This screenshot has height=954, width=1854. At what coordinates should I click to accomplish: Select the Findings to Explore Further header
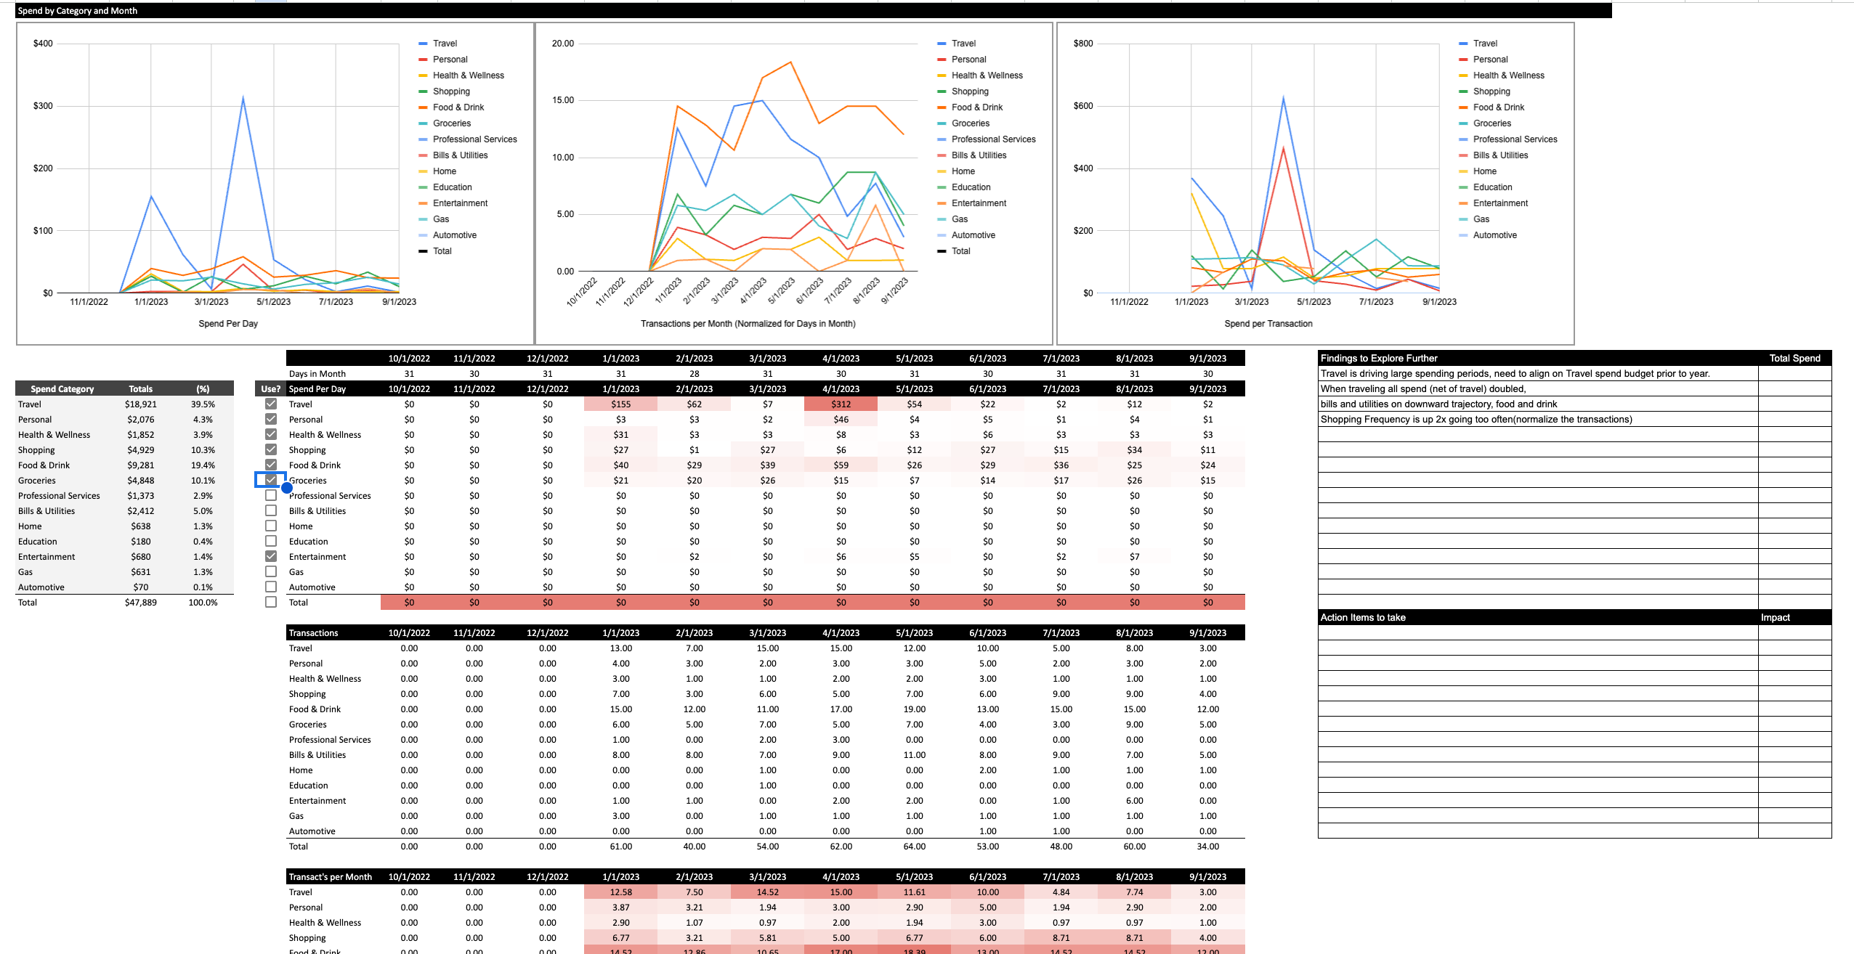(x=1538, y=358)
